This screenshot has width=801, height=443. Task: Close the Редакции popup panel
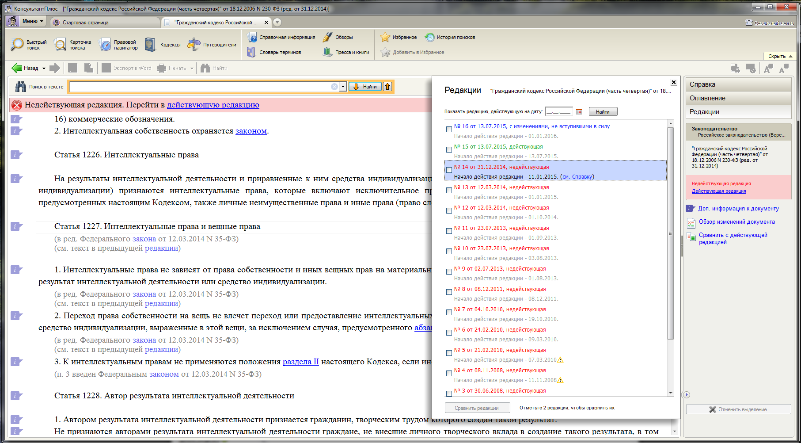(674, 82)
